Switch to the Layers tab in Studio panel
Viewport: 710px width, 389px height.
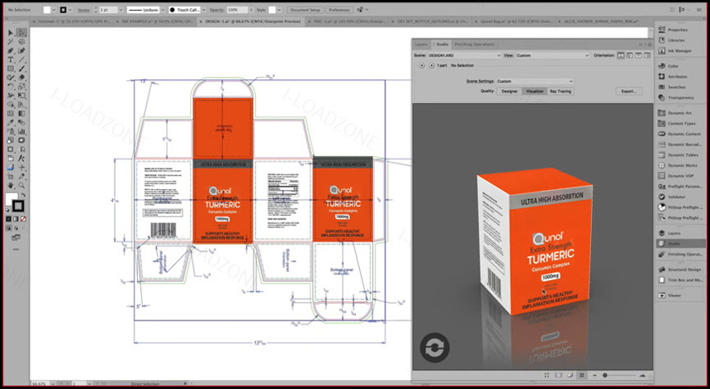click(421, 45)
